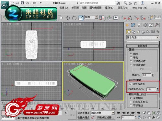Open the Hierarchy panel tab
The image size is (162, 121).
pyautogui.click(x=139, y=25)
